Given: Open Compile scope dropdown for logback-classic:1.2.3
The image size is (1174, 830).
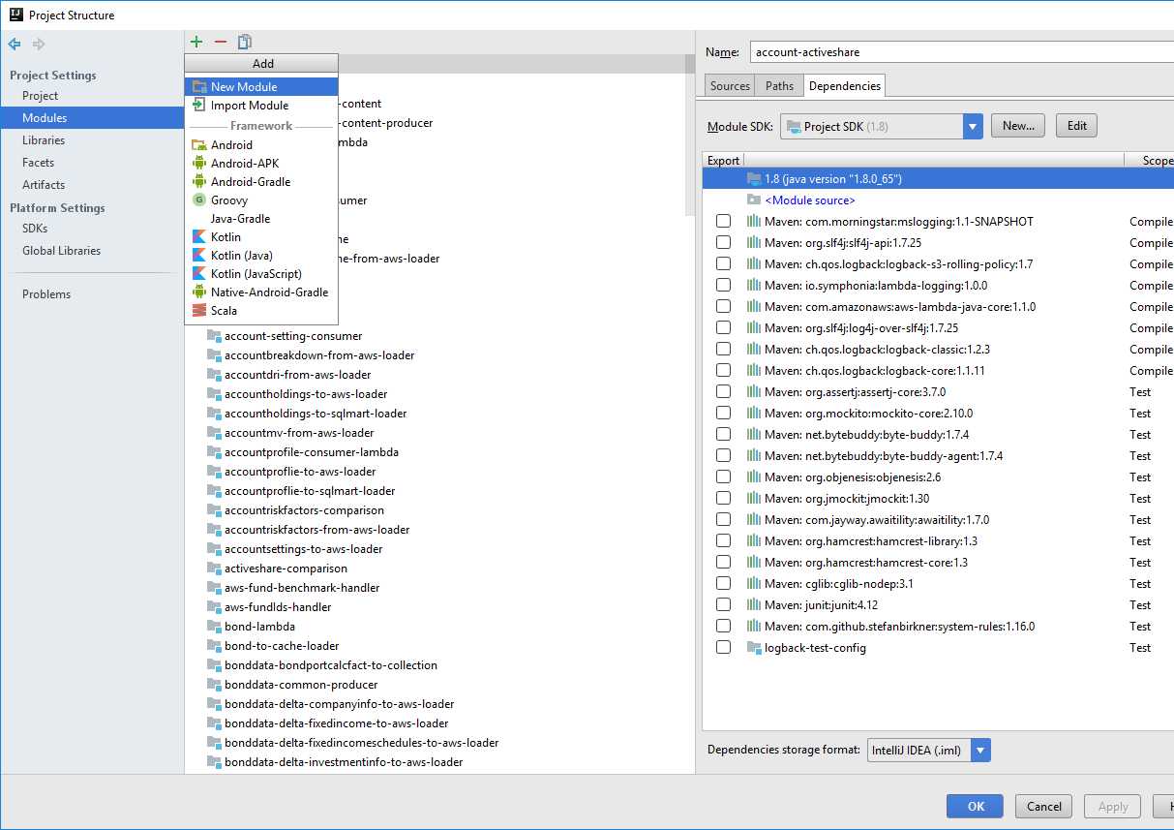Looking at the screenshot, I should click(x=1151, y=350).
